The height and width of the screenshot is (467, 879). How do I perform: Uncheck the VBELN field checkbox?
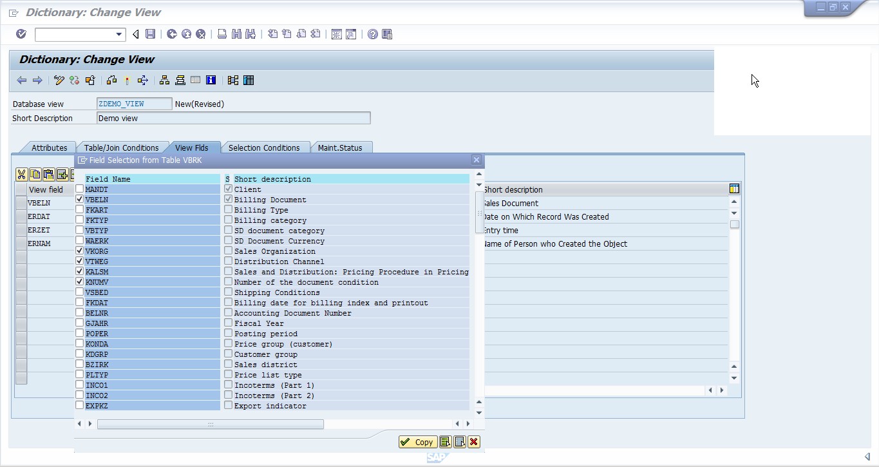pyautogui.click(x=79, y=199)
